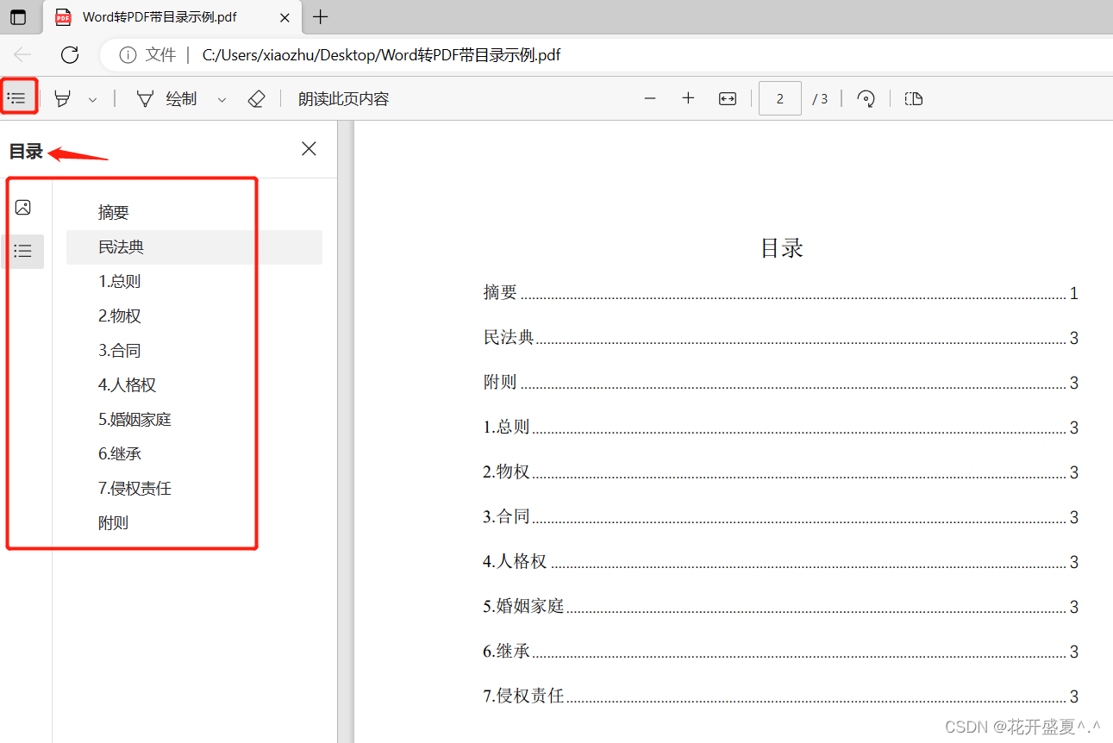Click the address bar file path
Screen dimensions: 1113x743
point(381,55)
